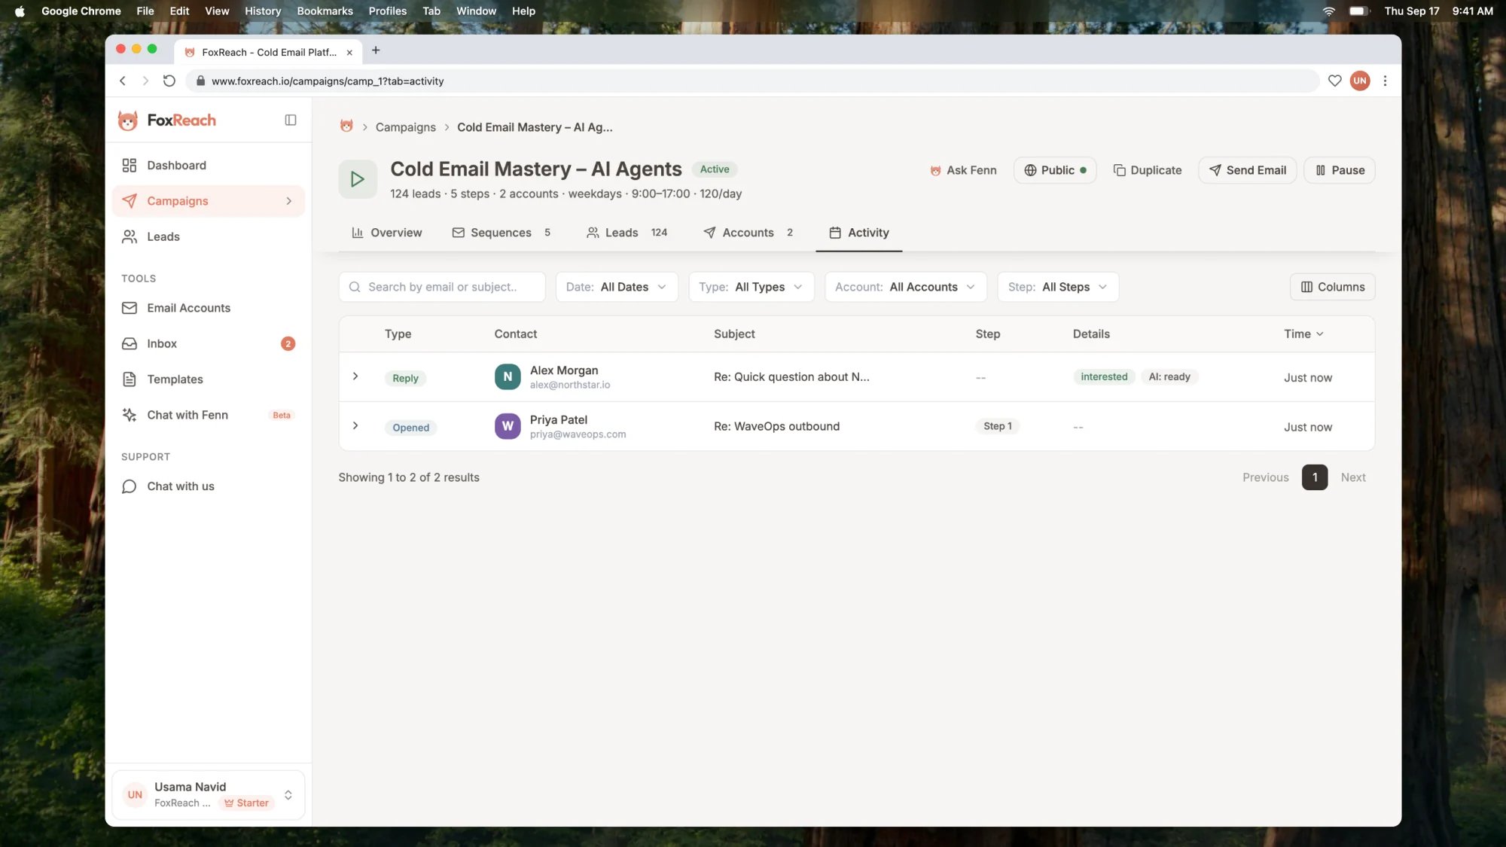Open Leads page in sidebar
The height and width of the screenshot is (847, 1506).
coord(209,237)
